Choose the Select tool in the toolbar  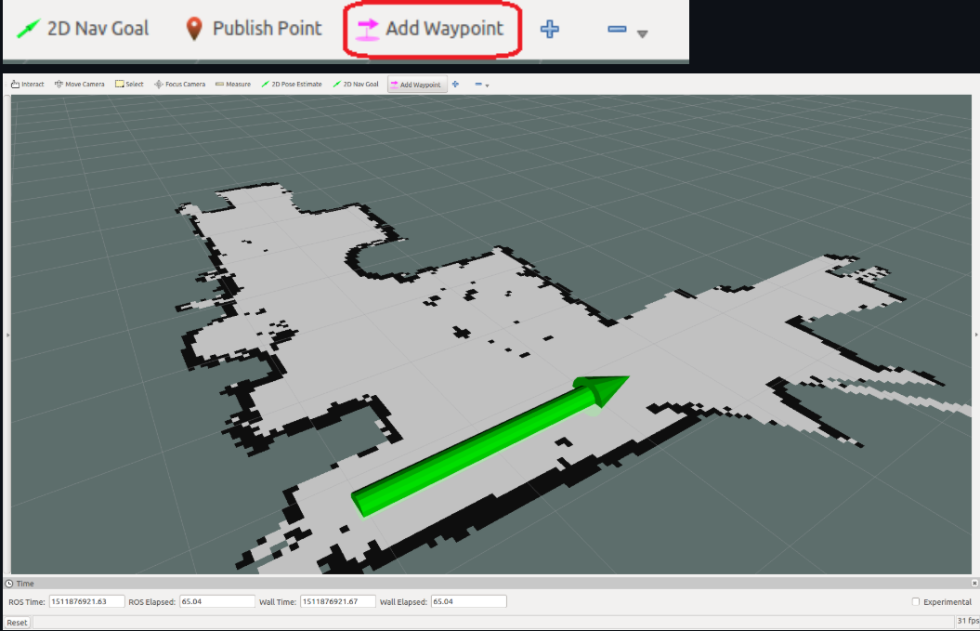pos(129,84)
